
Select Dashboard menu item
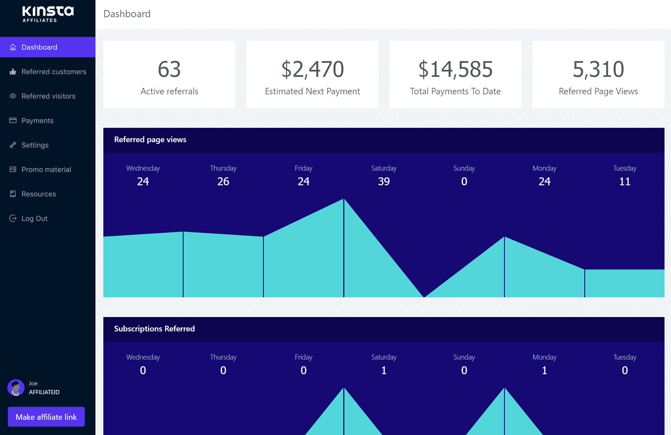coord(47,47)
